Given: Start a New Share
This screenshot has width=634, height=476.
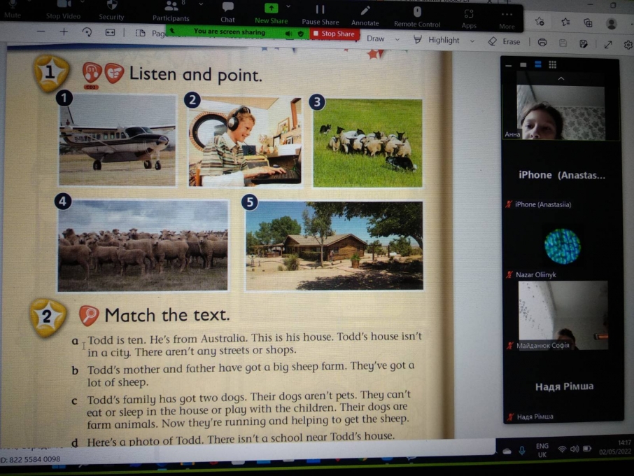Looking at the screenshot, I should pos(271,13).
